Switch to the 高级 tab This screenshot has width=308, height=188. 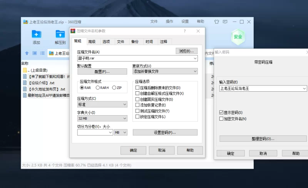[x=92, y=42]
